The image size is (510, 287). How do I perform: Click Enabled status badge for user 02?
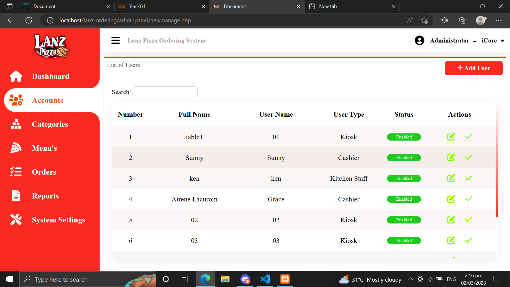click(x=404, y=220)
